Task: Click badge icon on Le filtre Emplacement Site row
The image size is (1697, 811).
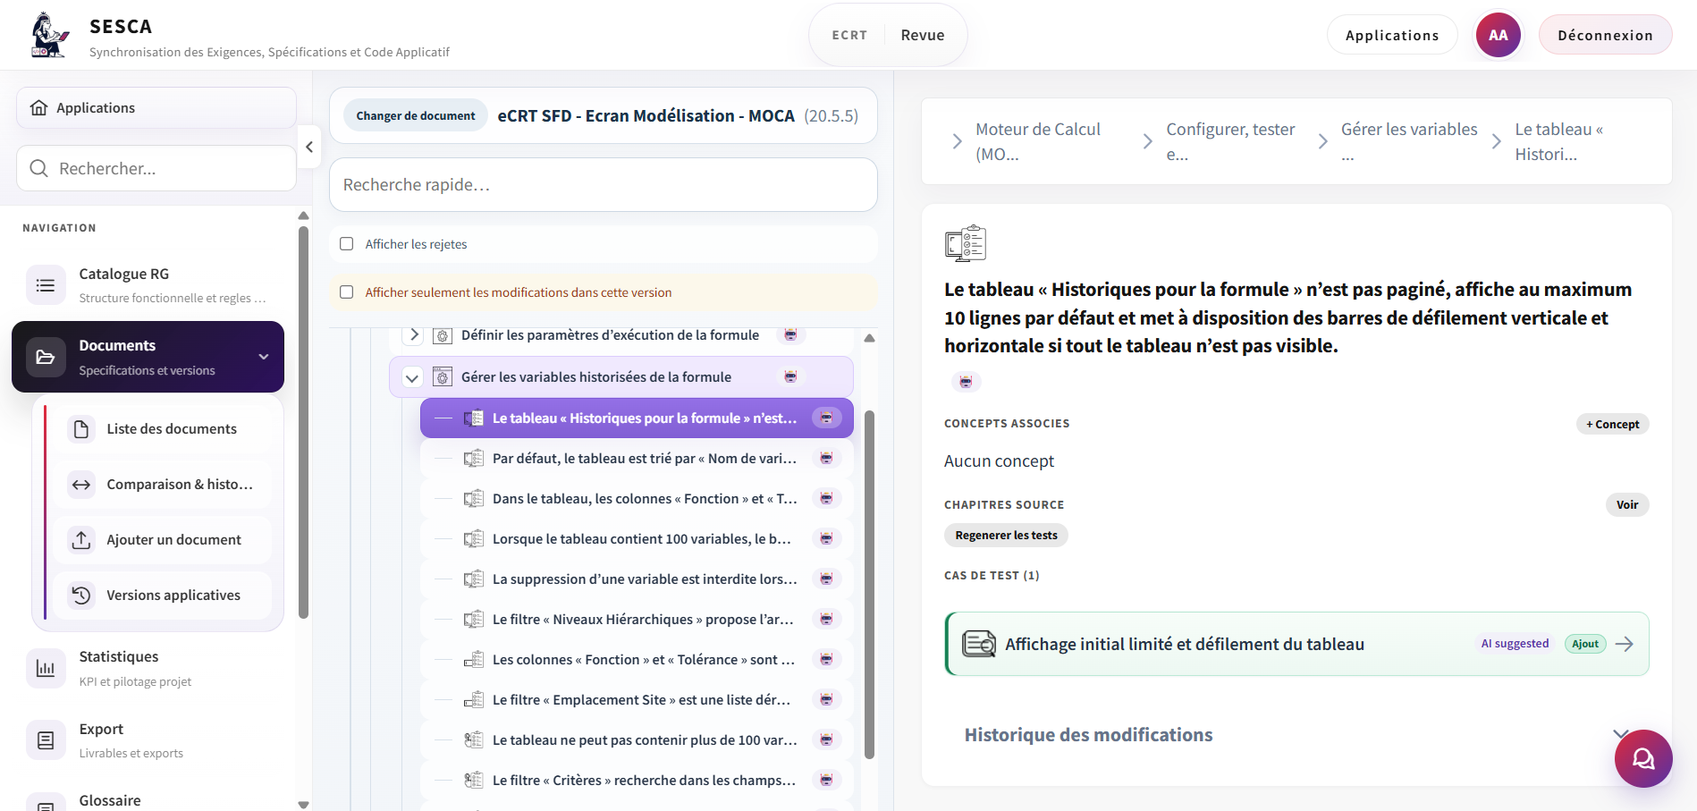Action: pyautogui.click(x=826, y=699)
